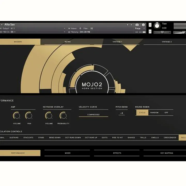Click the instrument info icon
The image size is (186, 186).
[x=143, y=25]
